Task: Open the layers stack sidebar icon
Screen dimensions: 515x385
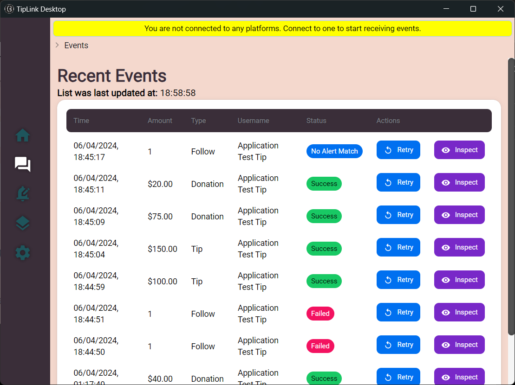Action: (23, 224)
